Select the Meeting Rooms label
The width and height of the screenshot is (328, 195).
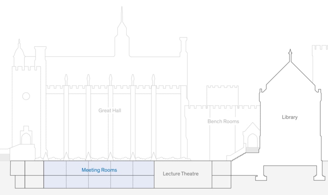[x=99, y=170]
